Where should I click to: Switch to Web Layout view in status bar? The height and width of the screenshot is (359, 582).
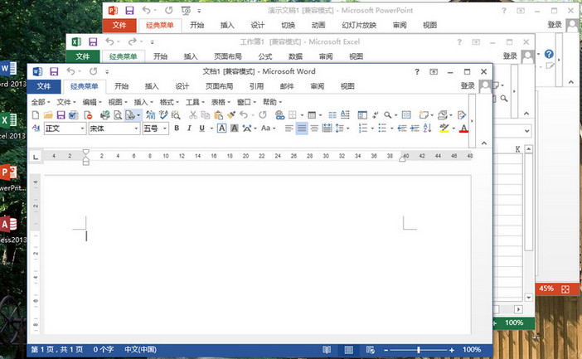click(x=371, y=350)
